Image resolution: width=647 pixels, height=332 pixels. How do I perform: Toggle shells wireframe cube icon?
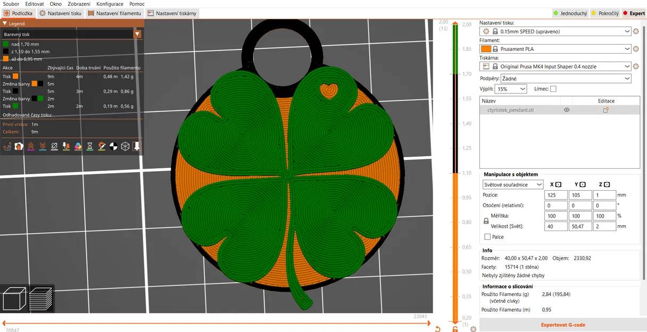tap(125, 146)
